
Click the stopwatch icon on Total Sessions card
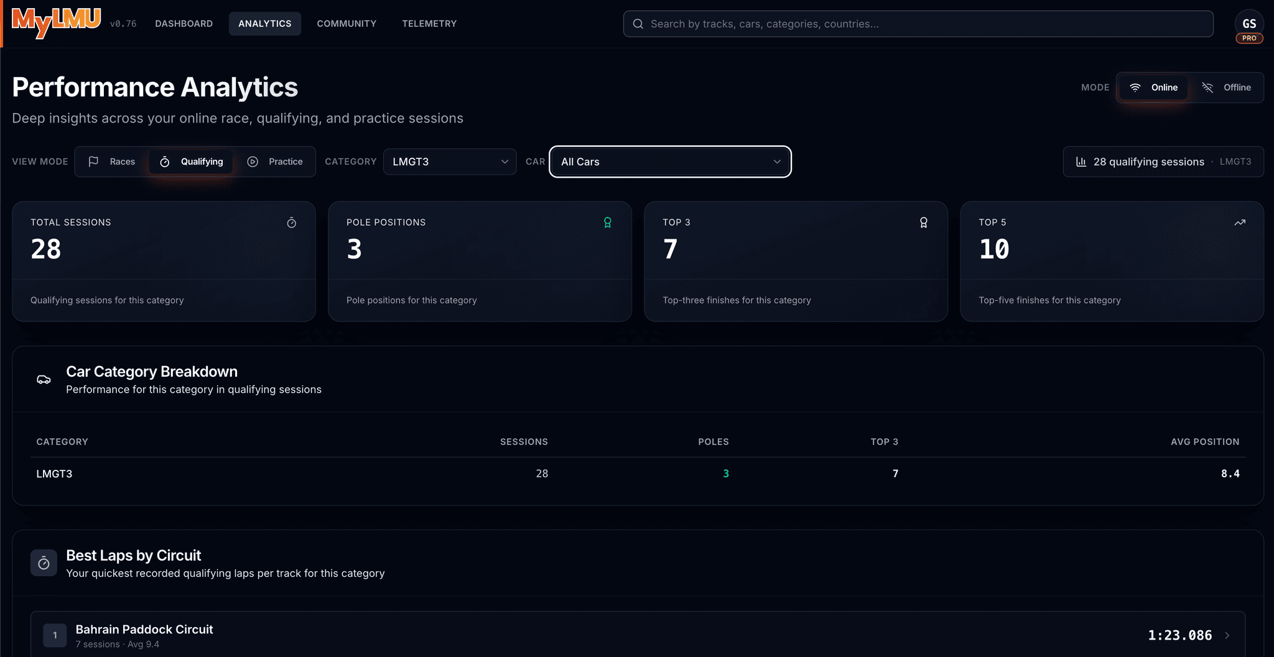pyautogui.click(x=292, y=223)
